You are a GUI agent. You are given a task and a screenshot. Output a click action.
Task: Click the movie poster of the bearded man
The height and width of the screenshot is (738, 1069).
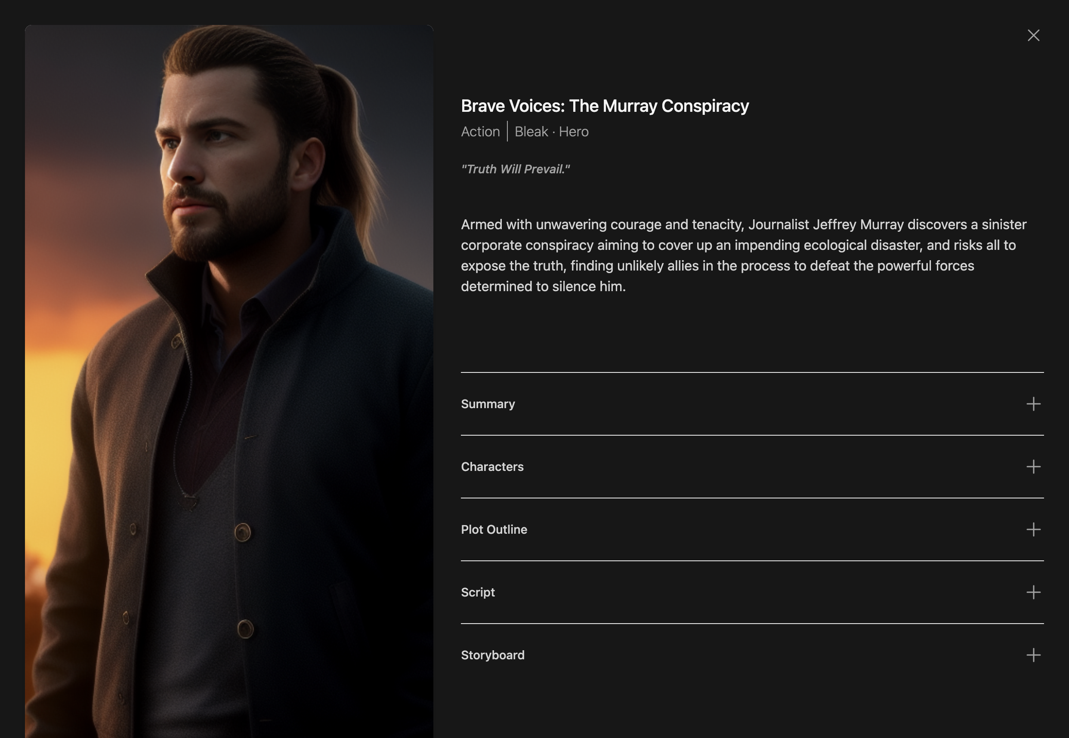coord(229,381)
